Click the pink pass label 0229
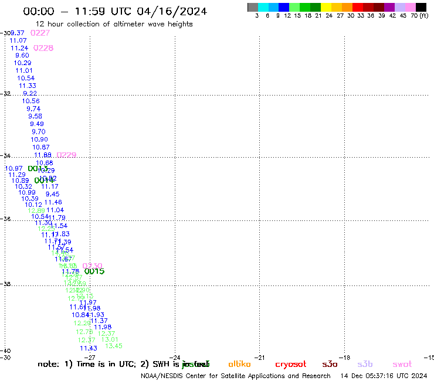Image resolution: width=434 pixels, height=381 pixels. [66, 155]
